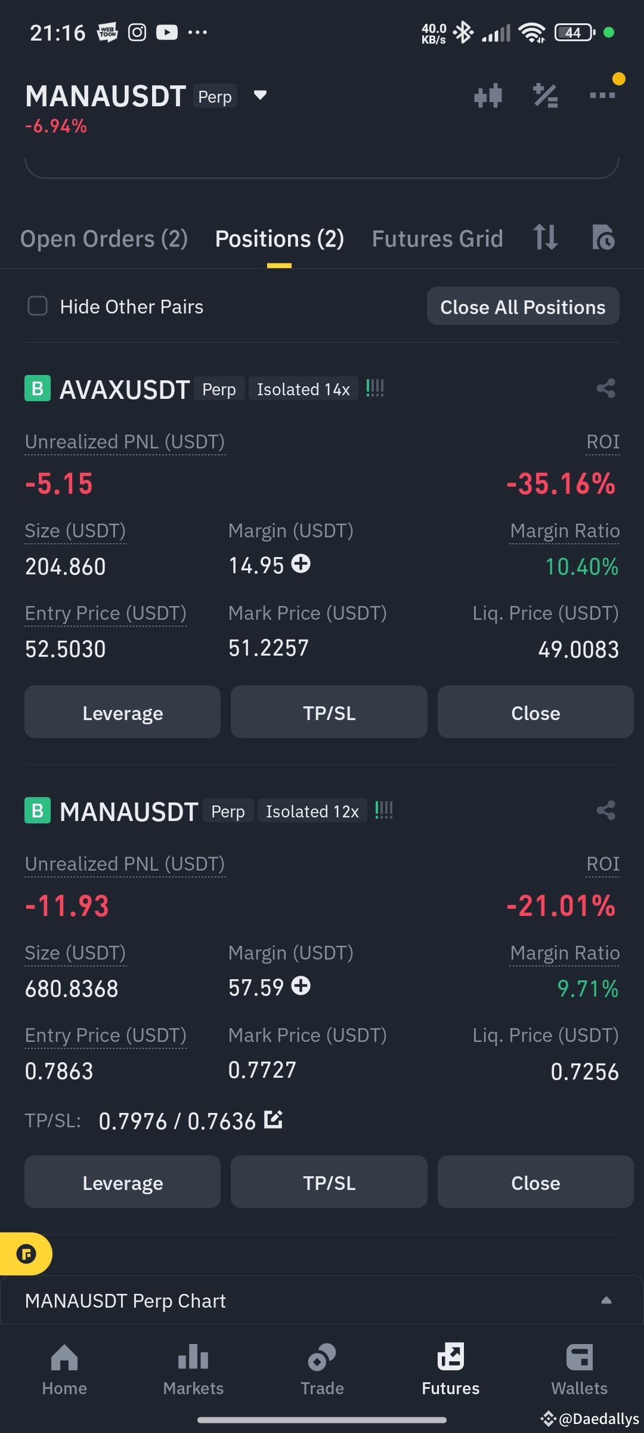Switch to the Open Orders tab
The width and height of the screenshot is (644, 1433).
103,238
